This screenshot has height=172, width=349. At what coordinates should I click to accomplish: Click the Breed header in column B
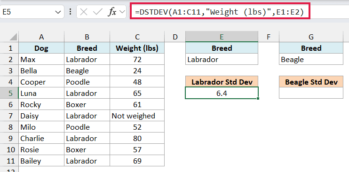(x=87, y=48)
